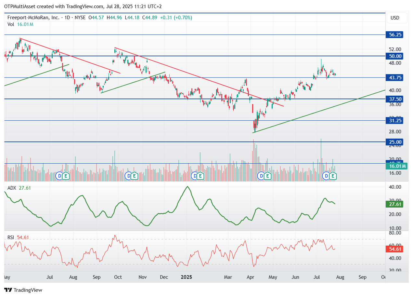Click the 56.25 horizontal line price label

pyautogui.click(x=394, y=34)
